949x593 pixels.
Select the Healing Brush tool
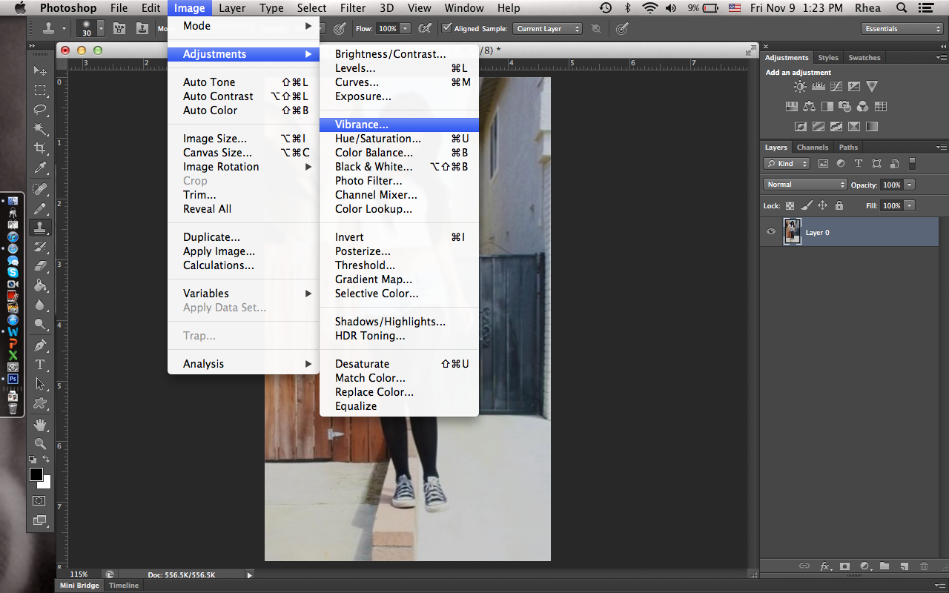pyautogui.click(x=40, y=189)
